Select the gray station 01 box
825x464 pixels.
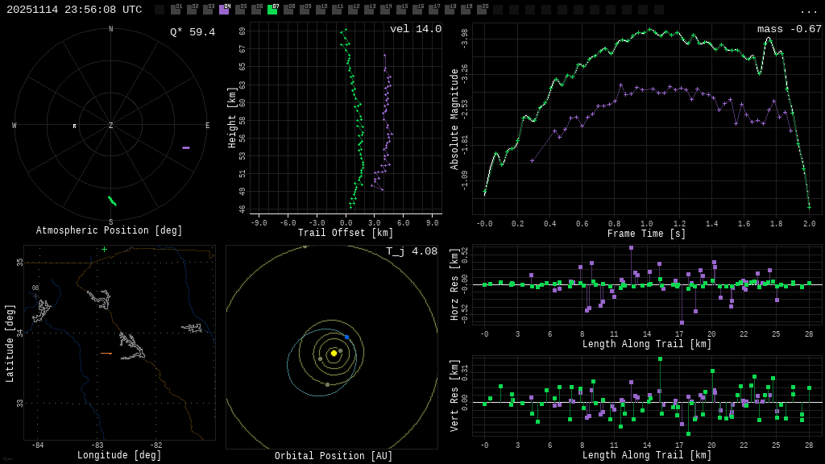[176, 10]
